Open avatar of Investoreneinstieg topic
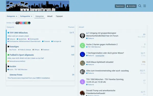 pos(82,72)
